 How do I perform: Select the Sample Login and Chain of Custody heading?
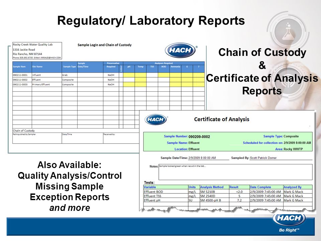[104, 45]
